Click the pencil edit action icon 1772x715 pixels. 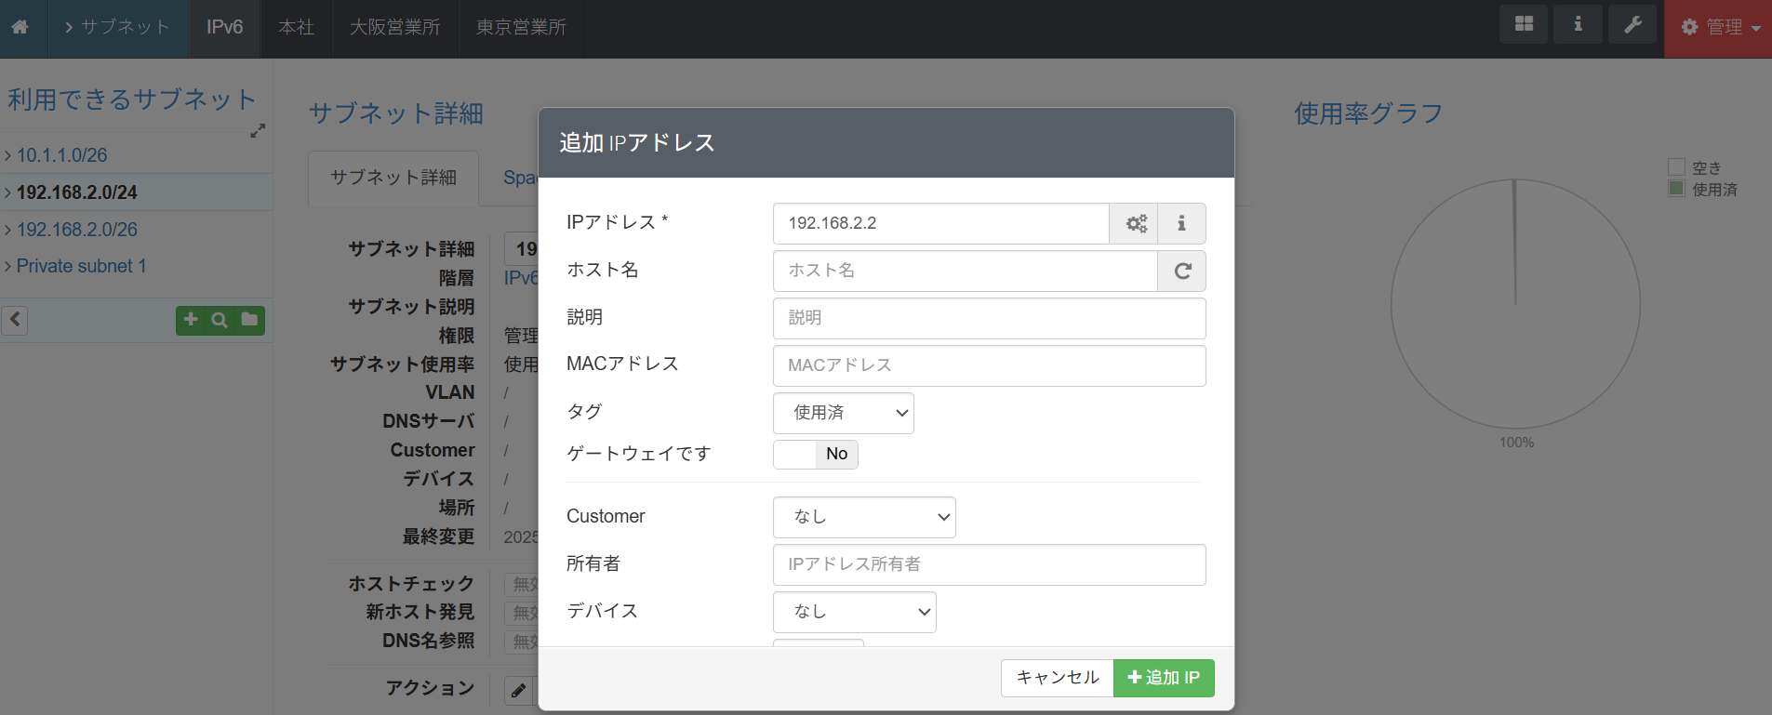coord(519,691)
